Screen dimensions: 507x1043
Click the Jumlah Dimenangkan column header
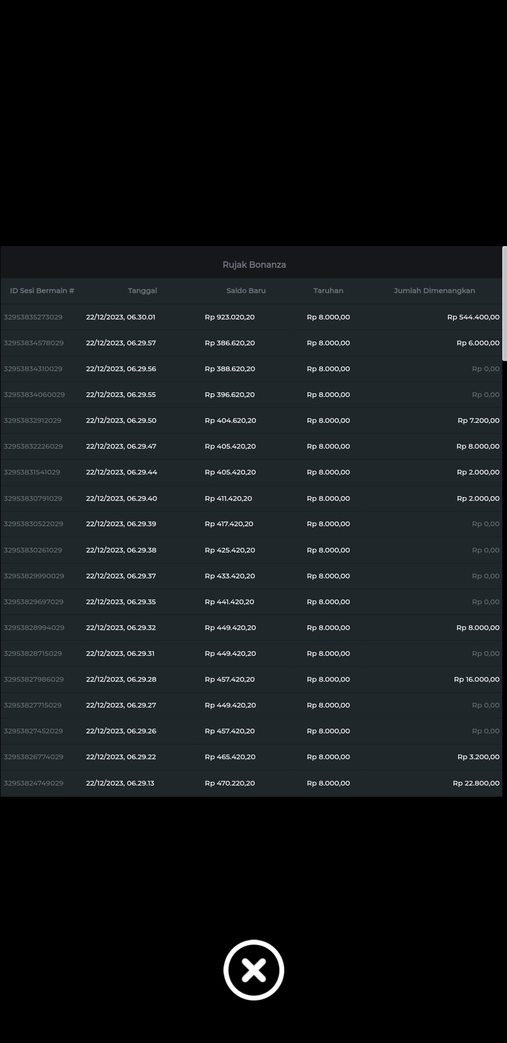click(x=434, y=291)
